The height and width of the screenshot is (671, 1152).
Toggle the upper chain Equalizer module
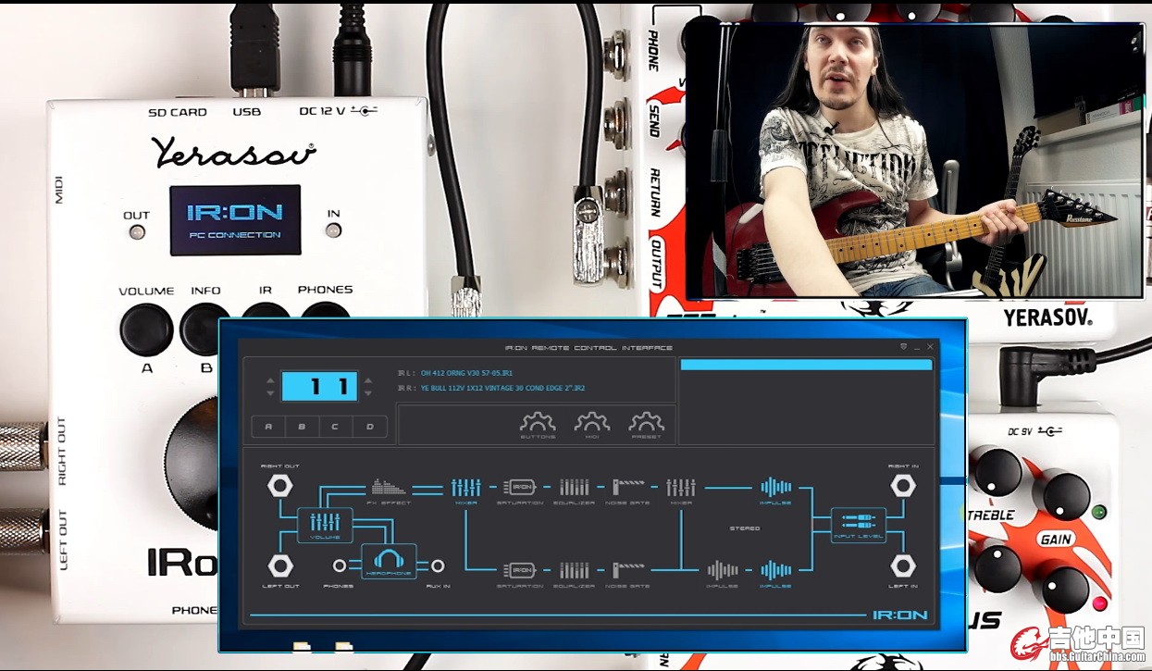pyautogui.click(x=574, y=487)
